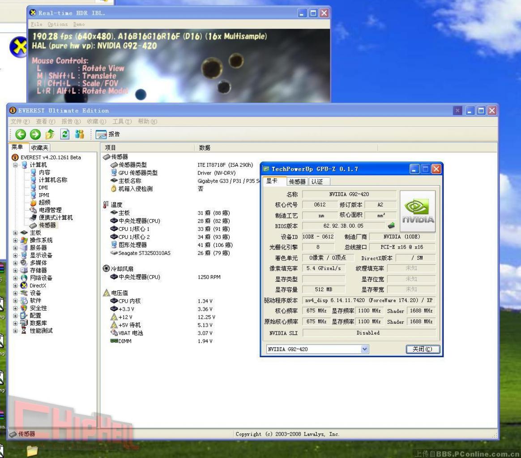This screenshot has width=521, height=458.
Task: Open the 查看(V) menu in EVEREST
Action: coord(46,122)
